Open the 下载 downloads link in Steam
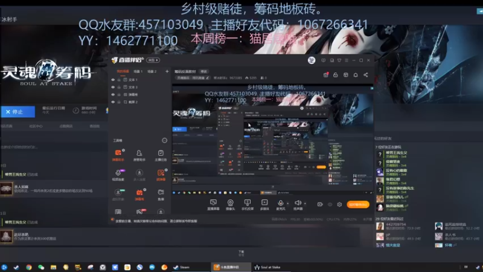483x272 pixels. tap(241, 253)
